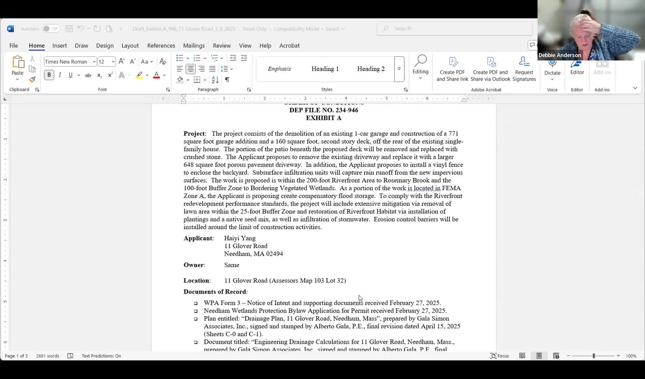Click the Sort icon in Paragraph group
Image resolution: width=645 pixels, height=379 pixels.
pos(215,80)
